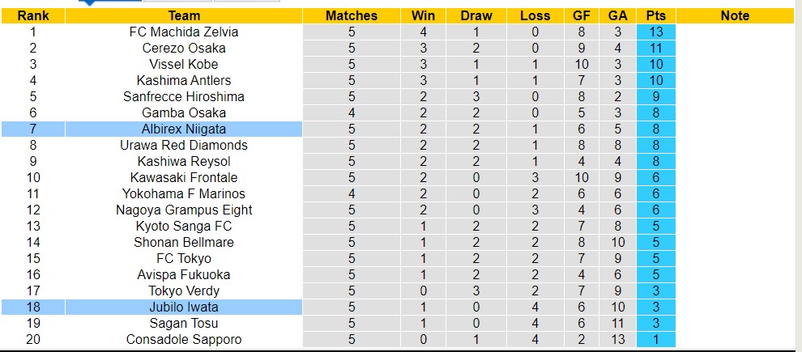The image size is (802, 352).
Task: Open the Kawasaki Frontale team link
Action: [x=184, y=177]
